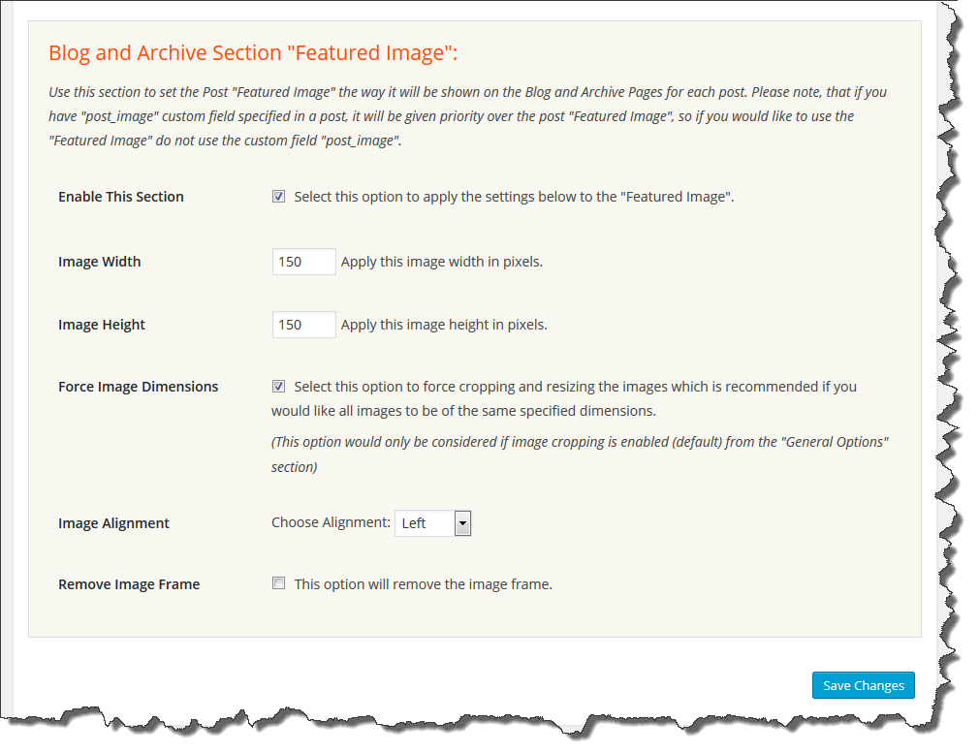Check the Remove Image Frame checkbox
Screen dimensions: 979x753
click(x=278, y=583)
